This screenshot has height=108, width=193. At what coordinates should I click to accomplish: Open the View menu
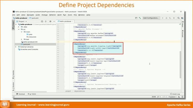(x=23, y=15)
